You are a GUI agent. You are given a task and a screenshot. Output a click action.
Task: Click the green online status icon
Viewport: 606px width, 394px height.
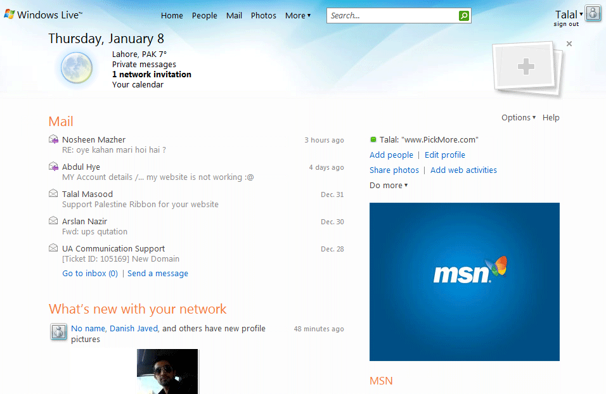pos(373,139)
